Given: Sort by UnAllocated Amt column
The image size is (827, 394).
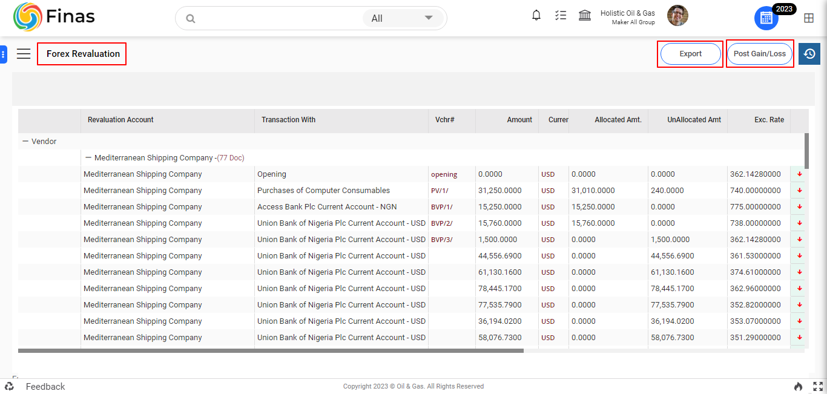Looking at the screenshot, I should (694, 120).
